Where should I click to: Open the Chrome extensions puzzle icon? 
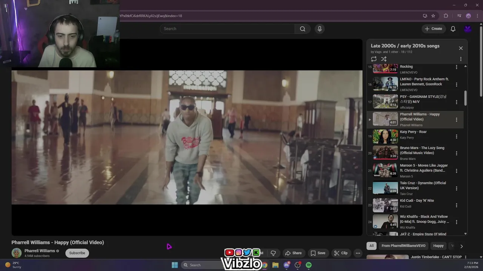point(446,16)
